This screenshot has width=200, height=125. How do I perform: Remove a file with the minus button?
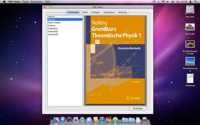pyautogui.click(x=53, y=108)
